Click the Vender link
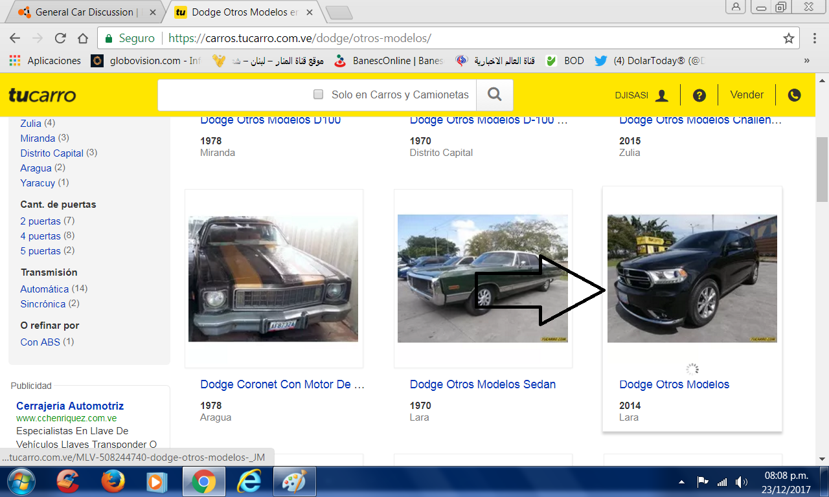 tap(747, 94)
